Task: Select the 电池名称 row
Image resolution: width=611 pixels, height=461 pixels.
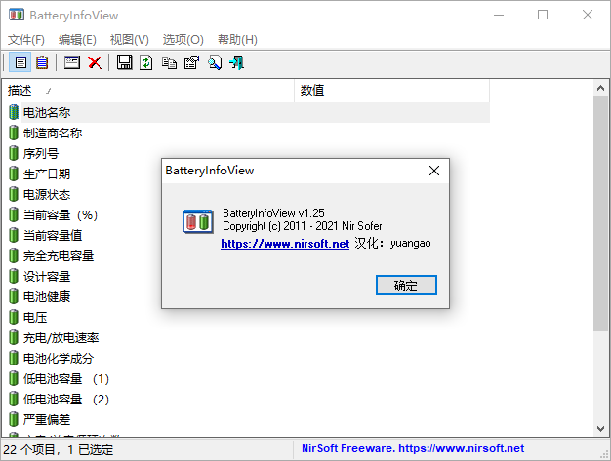Action: pos(249,112)
